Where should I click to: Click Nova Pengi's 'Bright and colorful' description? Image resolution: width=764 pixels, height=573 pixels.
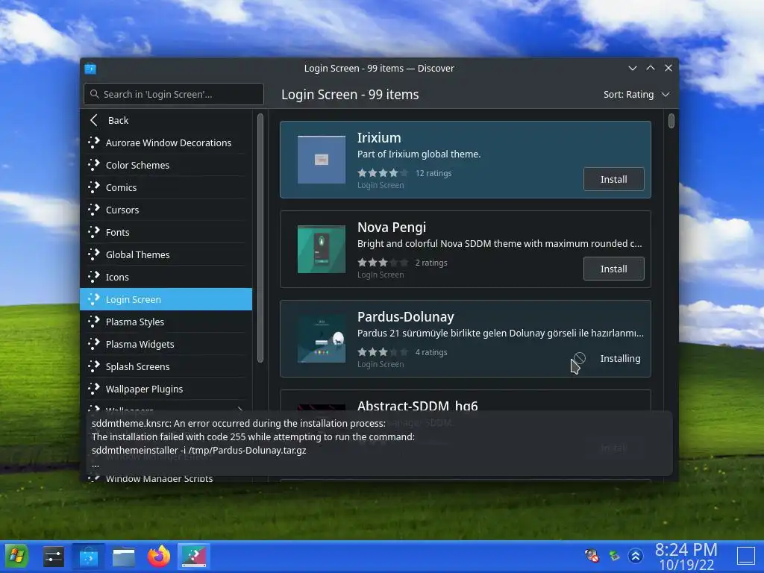pos(499,244)
